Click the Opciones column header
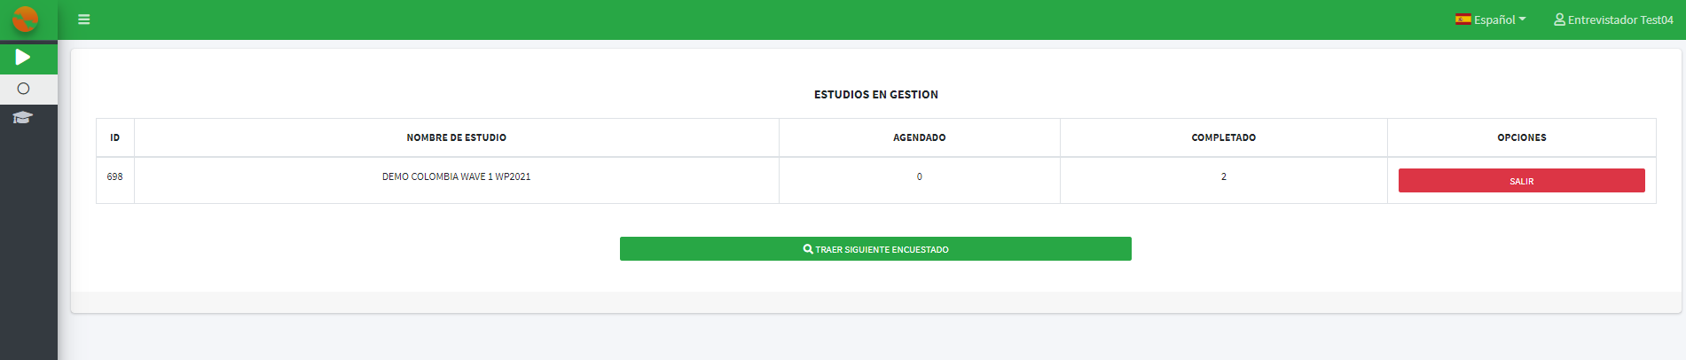1686x360 pixels. [1522, 137]
